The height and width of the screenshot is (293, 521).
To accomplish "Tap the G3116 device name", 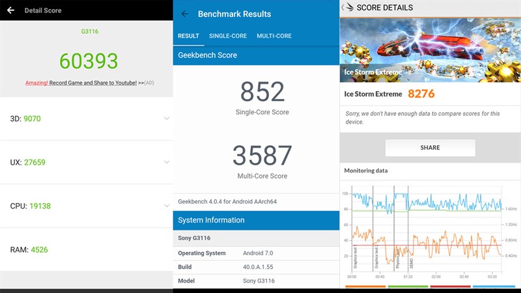I will [x=90, y=31].
